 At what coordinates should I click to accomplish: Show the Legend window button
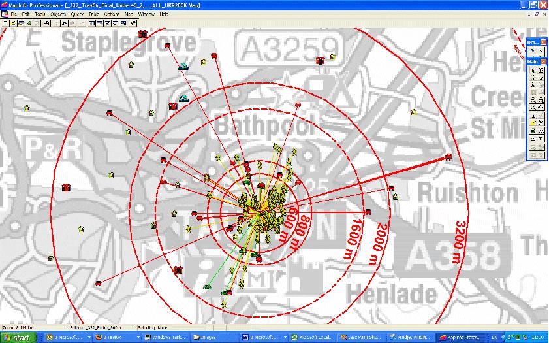pos(533,139)
